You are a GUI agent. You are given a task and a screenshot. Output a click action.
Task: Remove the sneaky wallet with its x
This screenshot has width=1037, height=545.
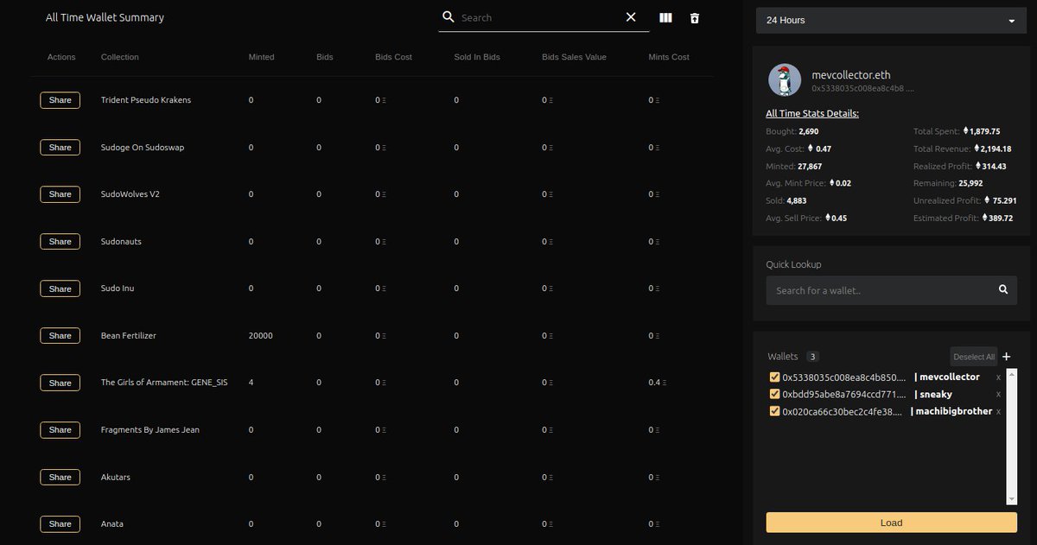coord(998,395)
